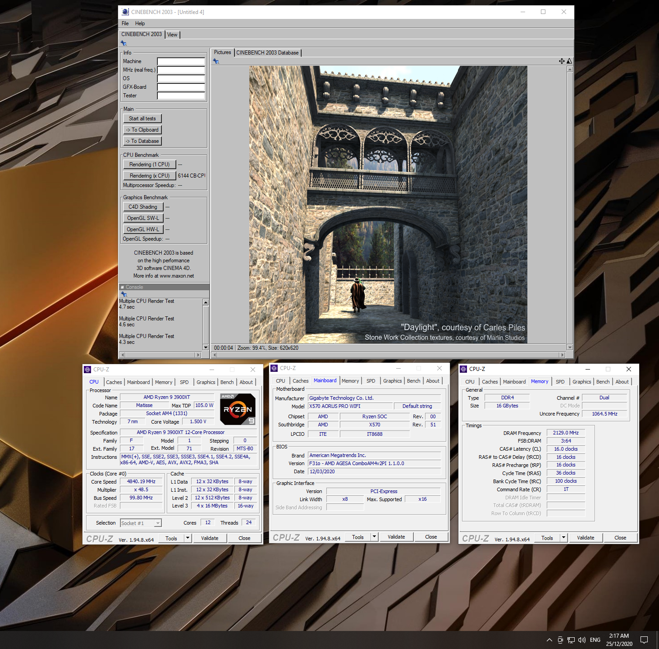659x649 pixels.
Task: Click the triangle zoom icon in picture viewer
Action: pyautogui.click(x=569, y=61)
